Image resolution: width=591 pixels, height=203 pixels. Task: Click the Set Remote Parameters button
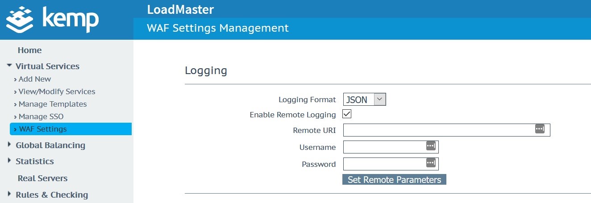click(x=394, y=180)
